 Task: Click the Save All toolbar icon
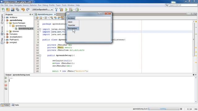point(17,10)
